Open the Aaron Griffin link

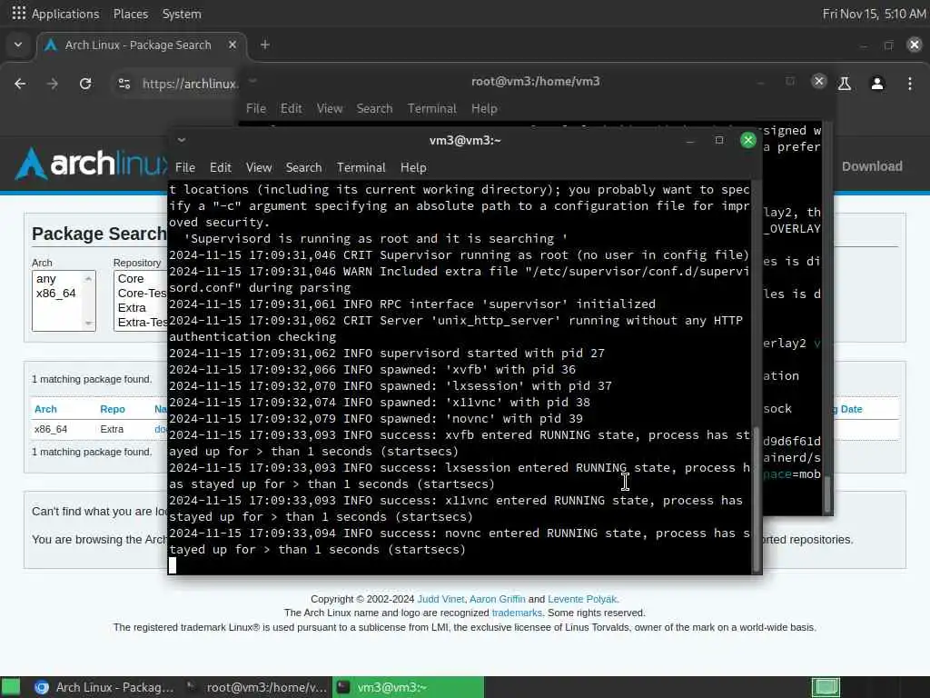point(497,599)
